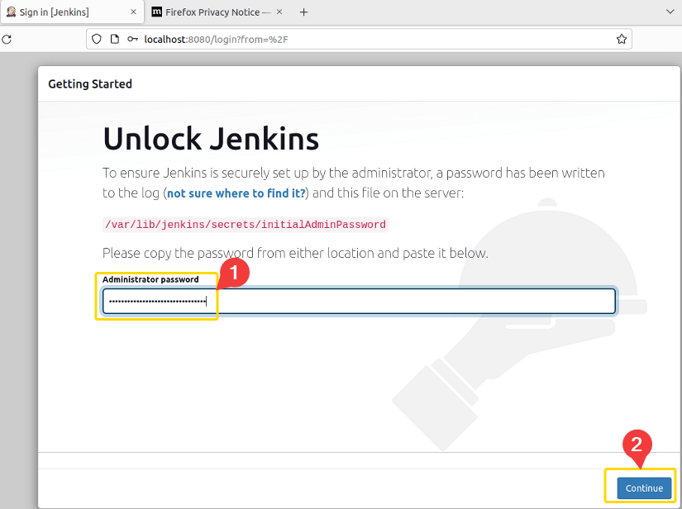Click the key icon in the address bar
Image resolution: width=682 pixels, height=509 pixels.
(x=131, y=39)
